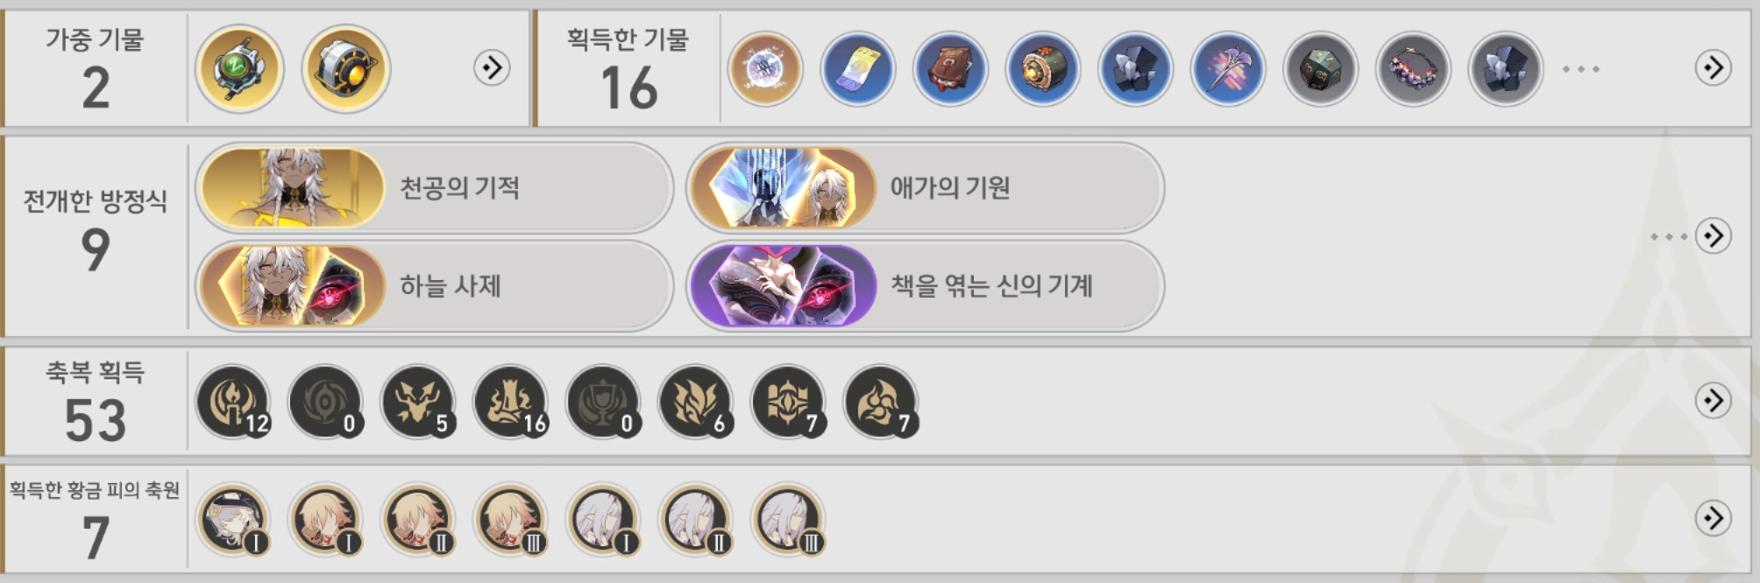Click the blessing path icon with count 12
The image size is (1760, 583).
click(x=233, y=402)
